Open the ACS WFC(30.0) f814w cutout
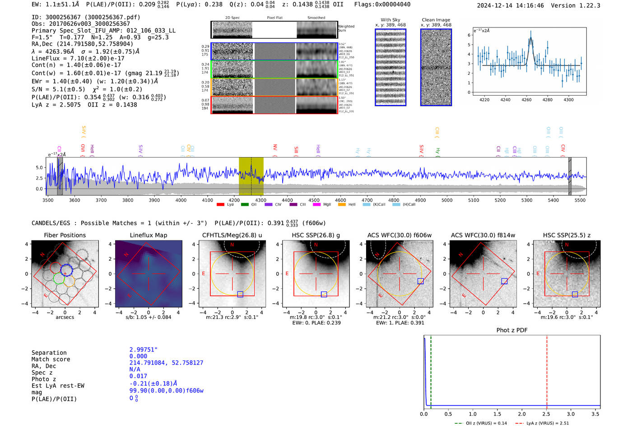This screenshot has height=430, width=632. tap(483, 274)
